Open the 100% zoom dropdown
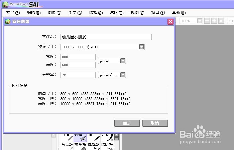Viewport: 234px width, 150px height. (x=200, y=21)
